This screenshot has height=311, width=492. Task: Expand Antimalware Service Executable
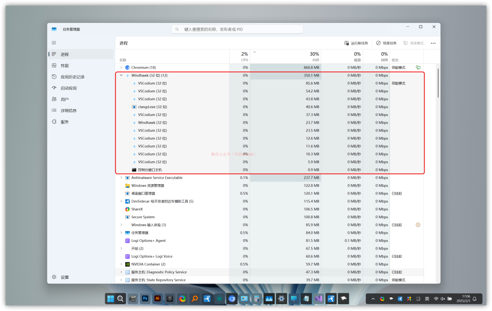coord(121,178)
